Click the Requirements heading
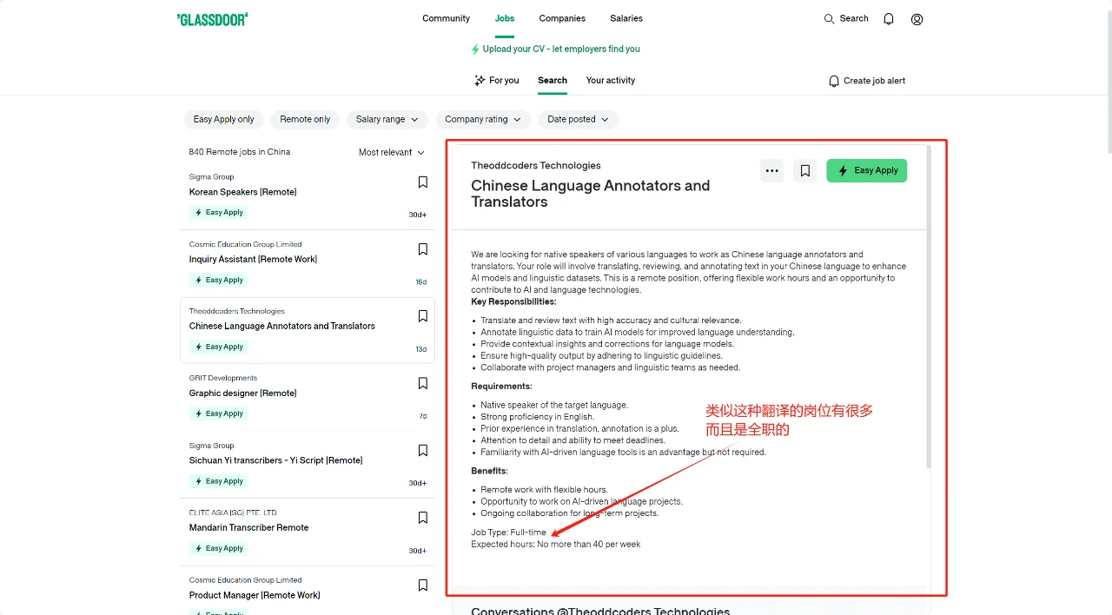1112x615 pixels. click(501, 387)
